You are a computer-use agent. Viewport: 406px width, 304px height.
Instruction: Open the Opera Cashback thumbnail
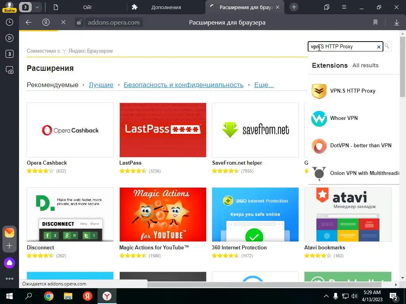[70, 130]
